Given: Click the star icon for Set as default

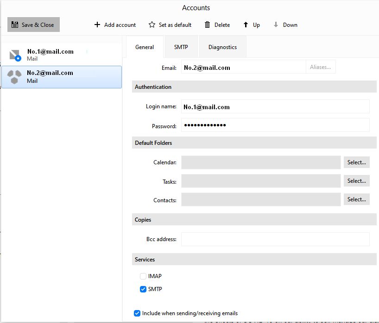Looking at the screenshot, I should pos(152,25).
